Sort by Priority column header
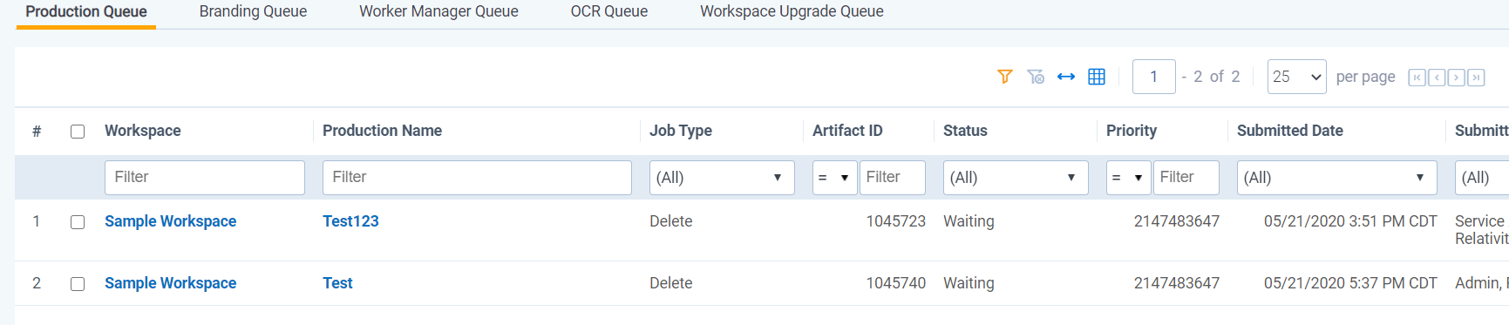 pyautogui.click(x=1132, y=131)
